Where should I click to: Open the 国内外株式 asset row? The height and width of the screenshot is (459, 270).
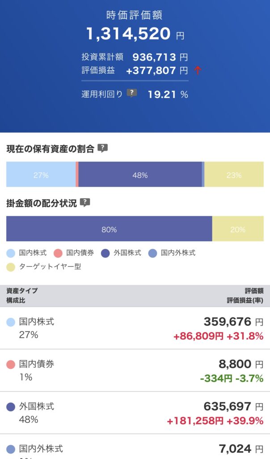coord(135,449)
